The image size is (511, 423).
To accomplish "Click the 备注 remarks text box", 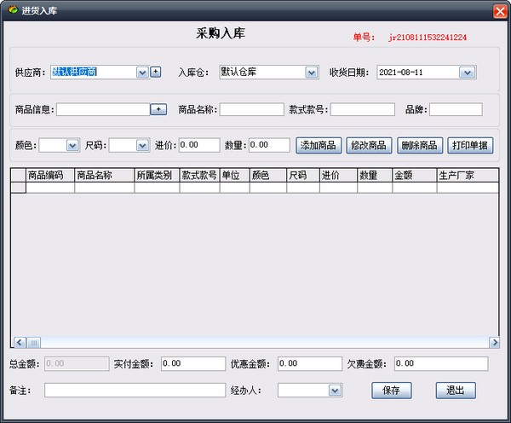I will (x=135, y=391).
